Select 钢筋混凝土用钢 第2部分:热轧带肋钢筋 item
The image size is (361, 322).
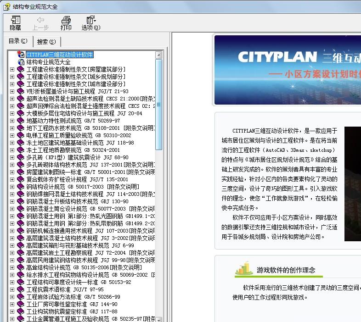[90, 223]
